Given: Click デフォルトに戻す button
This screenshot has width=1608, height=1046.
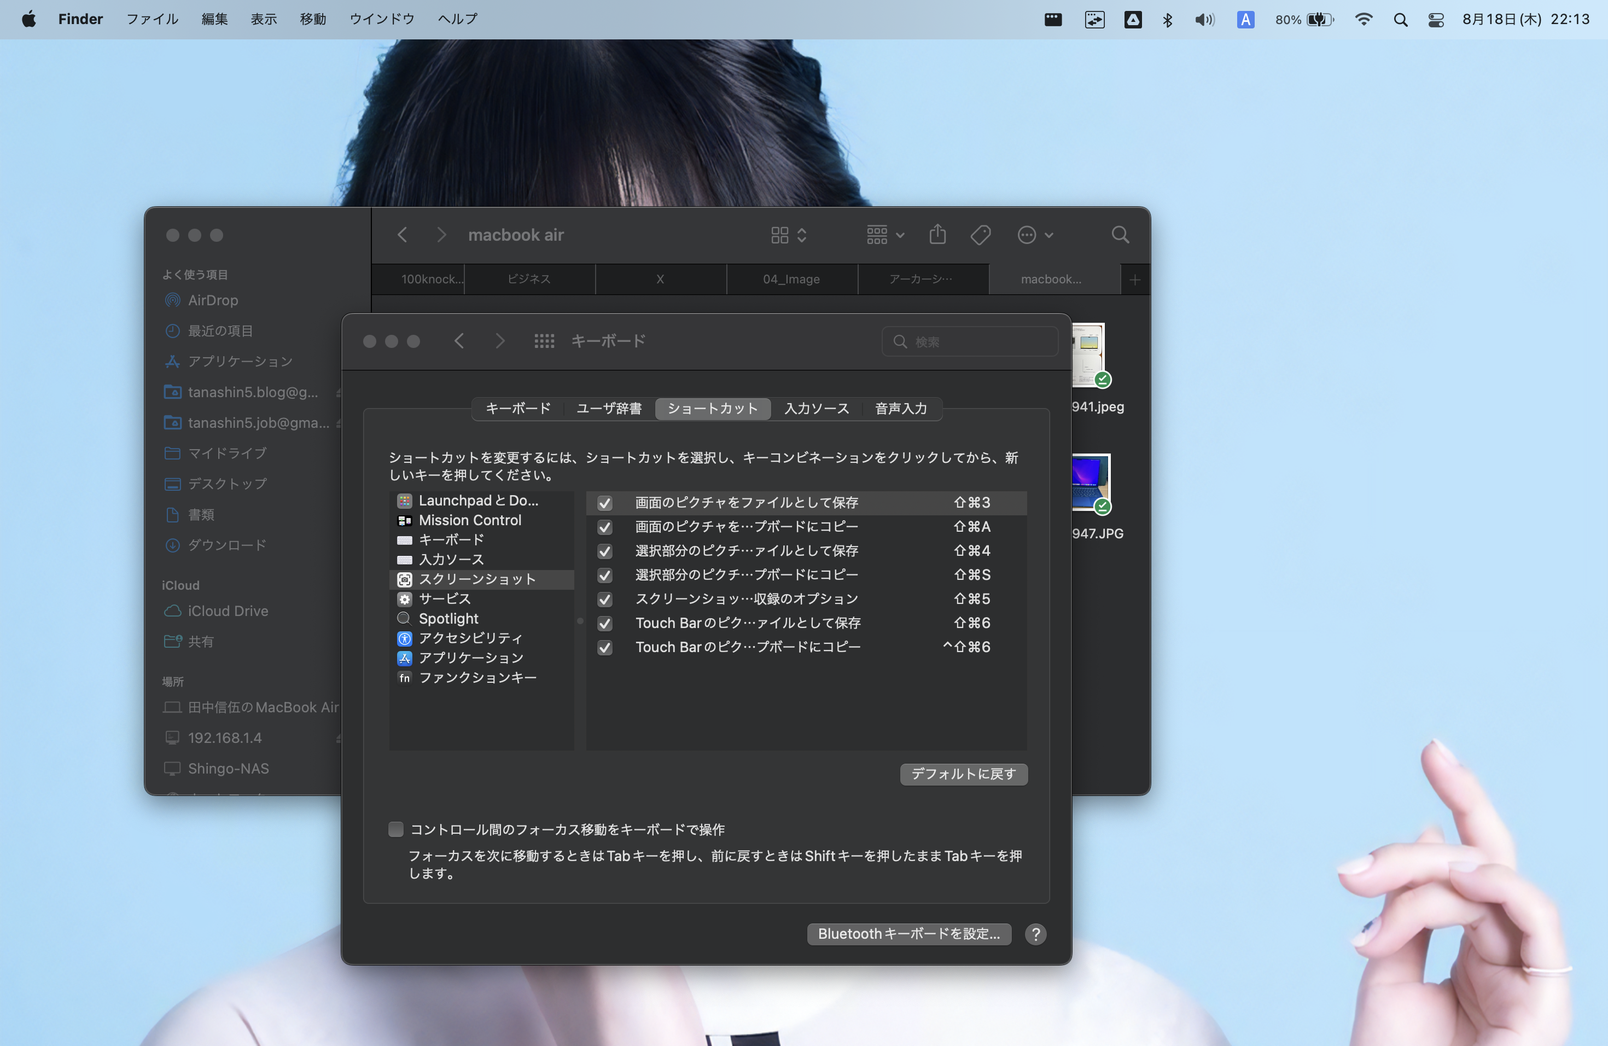Looking at the screenshot, I should click(964, 774).
